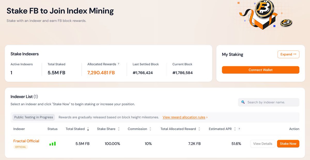Screen dimensions: 310x160
Task: Click Last Settled Block #1,766,424
Action: point(143,73)
